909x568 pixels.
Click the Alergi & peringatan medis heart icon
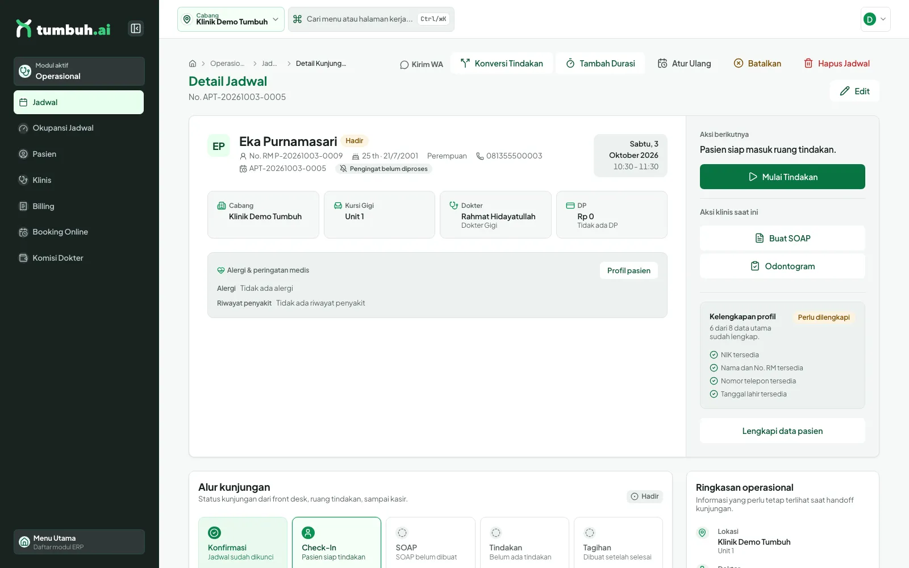[x=221, y=270]
